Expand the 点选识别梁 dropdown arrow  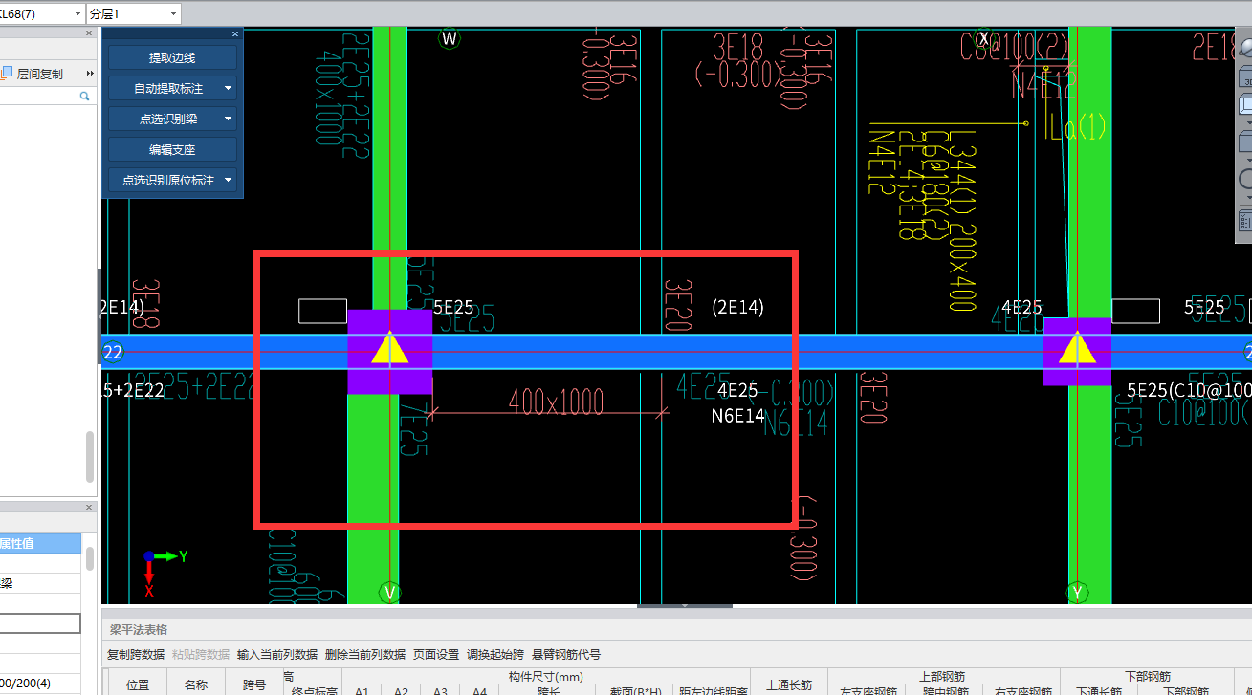[228, 119]
